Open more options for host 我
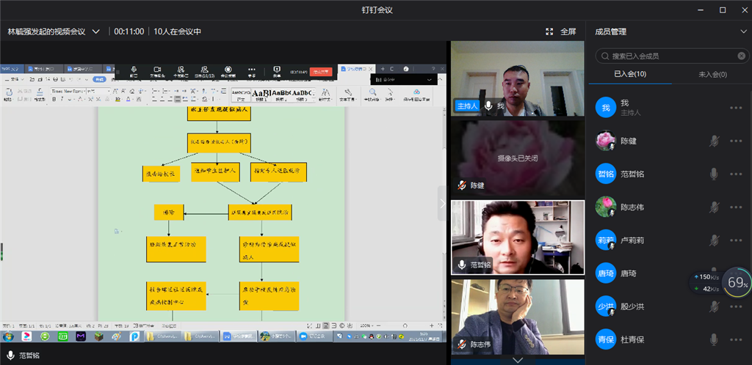This screenshot has width=752, height=365. pyautogui.click(x=736, y=108)
